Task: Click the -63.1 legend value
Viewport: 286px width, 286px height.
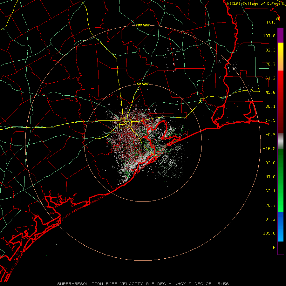Action: tap(269, 191)
